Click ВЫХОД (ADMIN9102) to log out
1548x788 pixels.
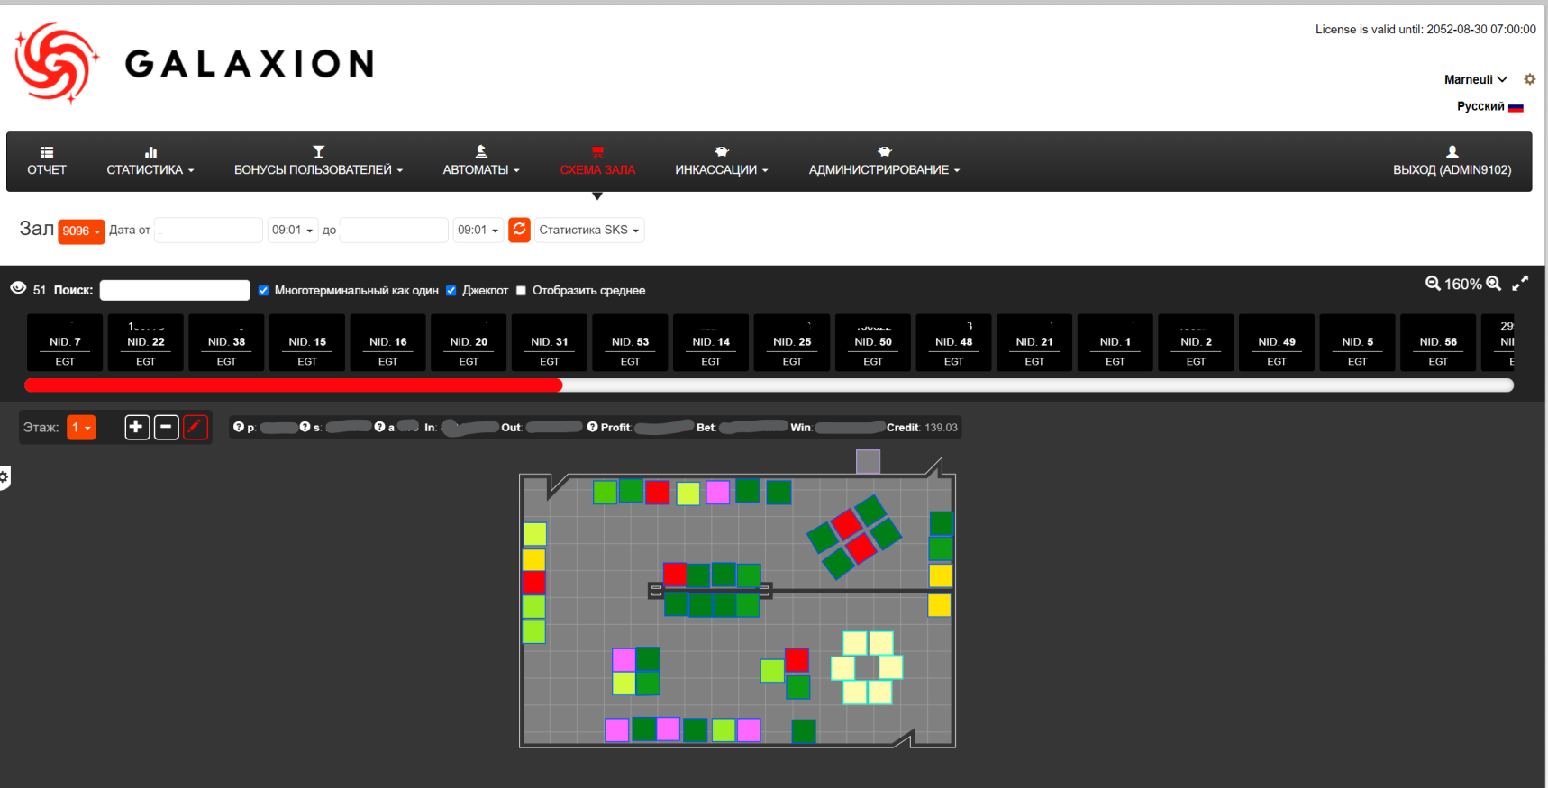[x=1452, y=161]
